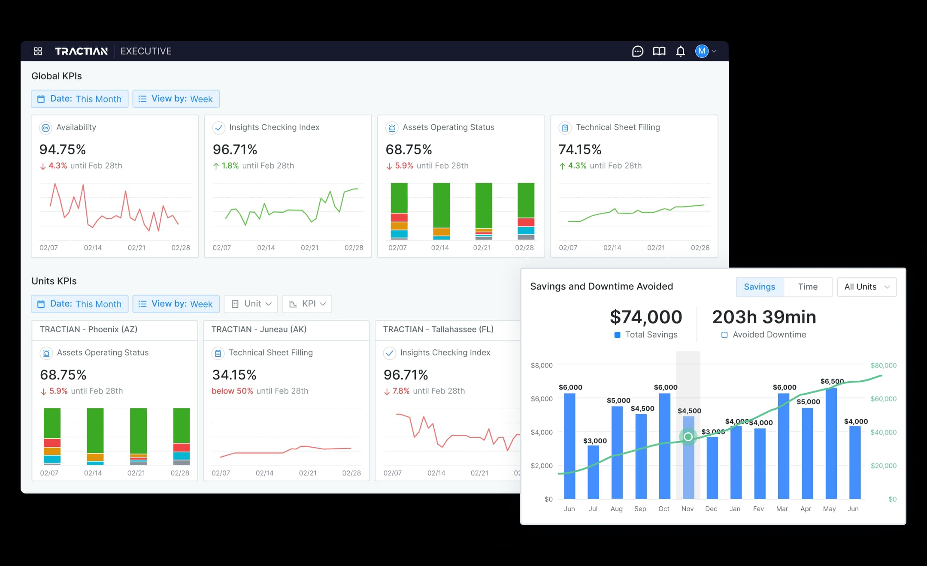Screen dimensions: 927x566
Task: Switch to the Time tab
Action: pos(808,287)
